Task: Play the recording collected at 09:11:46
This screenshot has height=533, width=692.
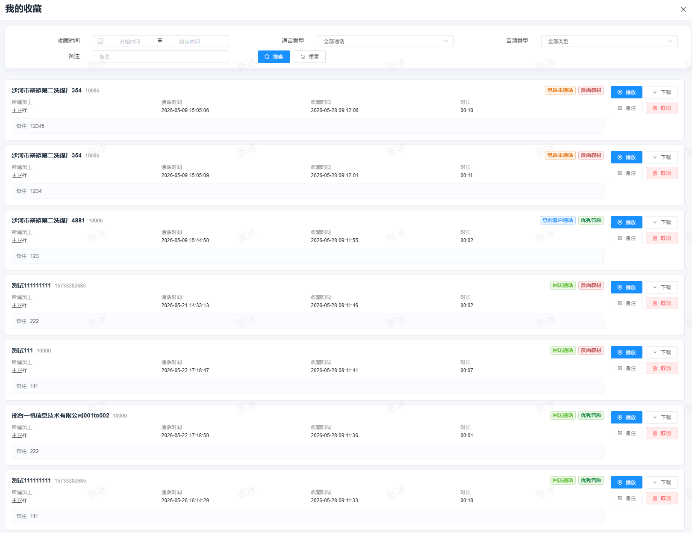Action: tap(626, 287)
